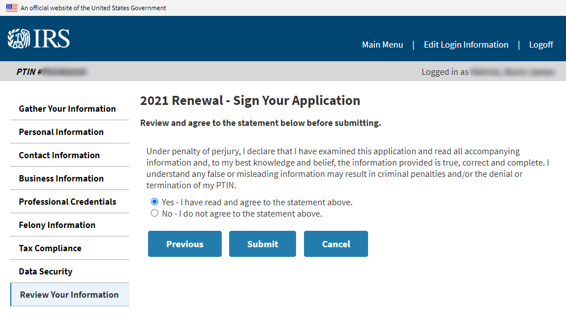Submit the renewal application
Image resolution: width=566 pixels, height=334 pixels.
pyautogui.click(x=263, y=244)
